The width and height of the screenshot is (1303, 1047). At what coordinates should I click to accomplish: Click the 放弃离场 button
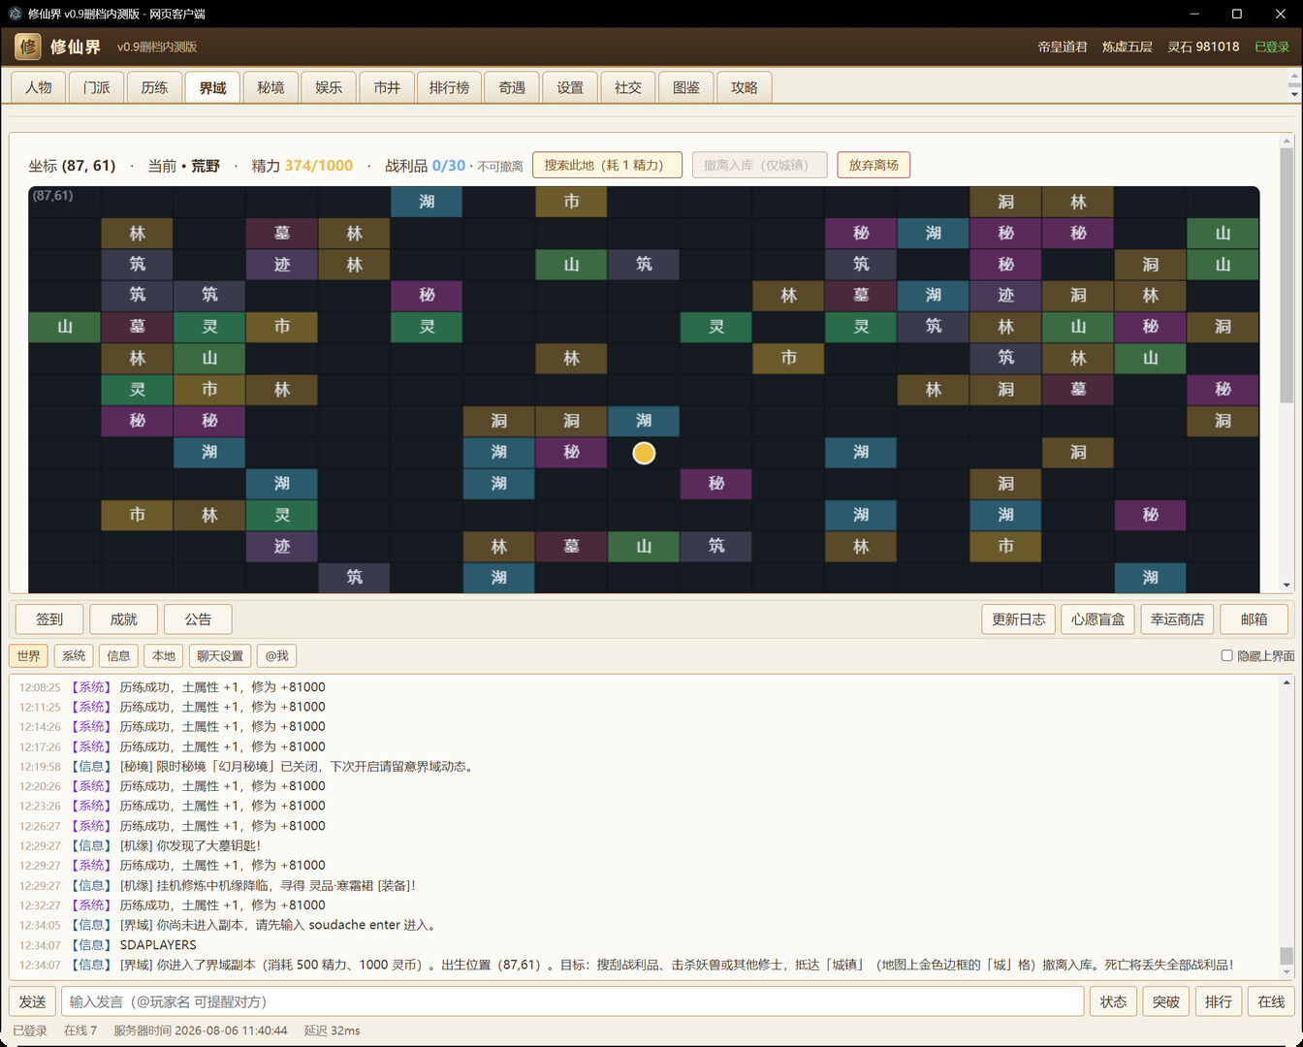click(874, 165)
